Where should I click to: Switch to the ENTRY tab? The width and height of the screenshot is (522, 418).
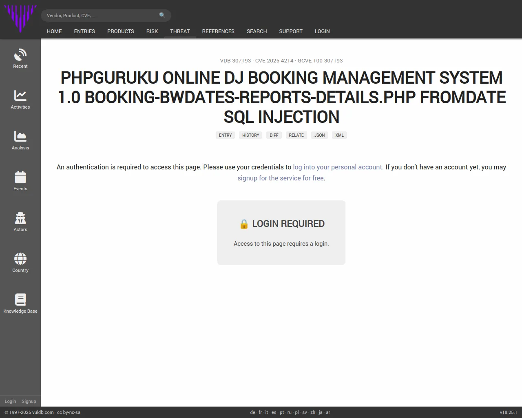[225, 135]
